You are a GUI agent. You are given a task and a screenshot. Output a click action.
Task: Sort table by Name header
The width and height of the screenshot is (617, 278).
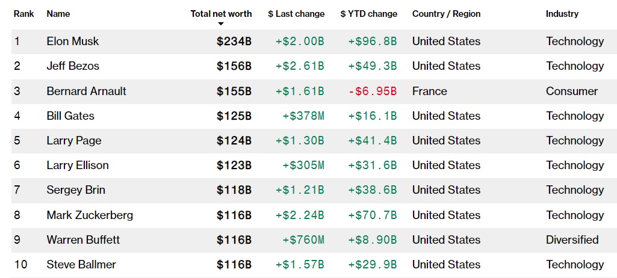[58, 13]
